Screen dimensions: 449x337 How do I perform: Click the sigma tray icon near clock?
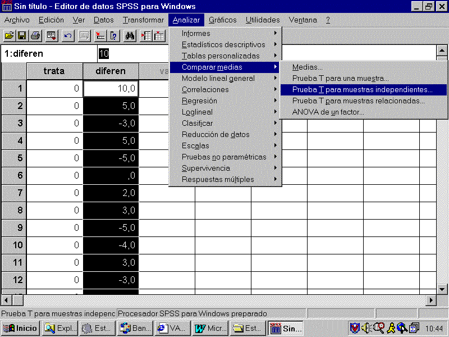414,328
